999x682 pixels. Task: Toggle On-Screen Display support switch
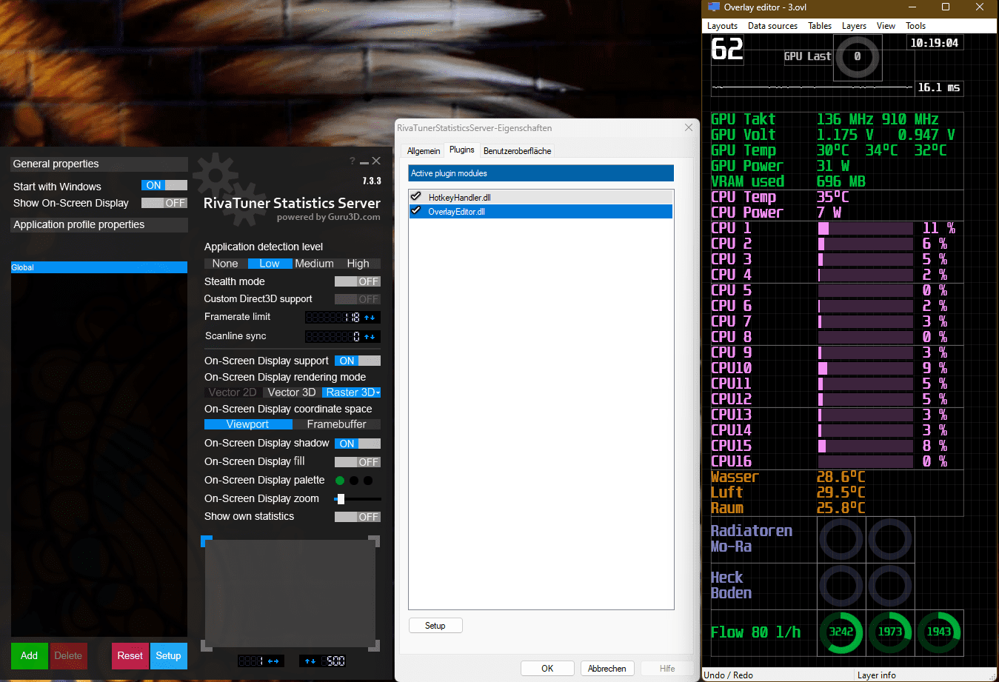click(x=358, y=361)
